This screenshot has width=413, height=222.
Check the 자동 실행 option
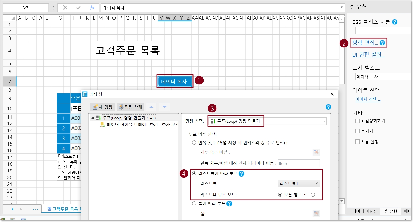[x=357, y=142]
